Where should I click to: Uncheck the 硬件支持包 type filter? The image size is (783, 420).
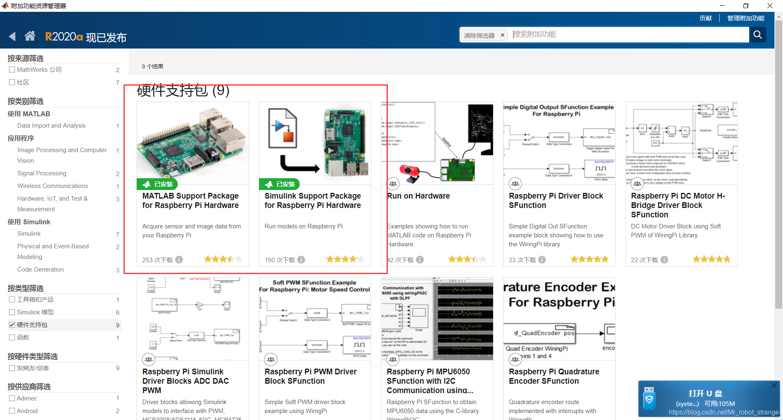point(12,325)
